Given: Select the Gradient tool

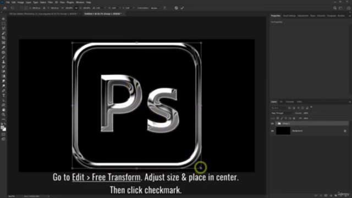Looking at the screenshot, I should click(4, 76).
